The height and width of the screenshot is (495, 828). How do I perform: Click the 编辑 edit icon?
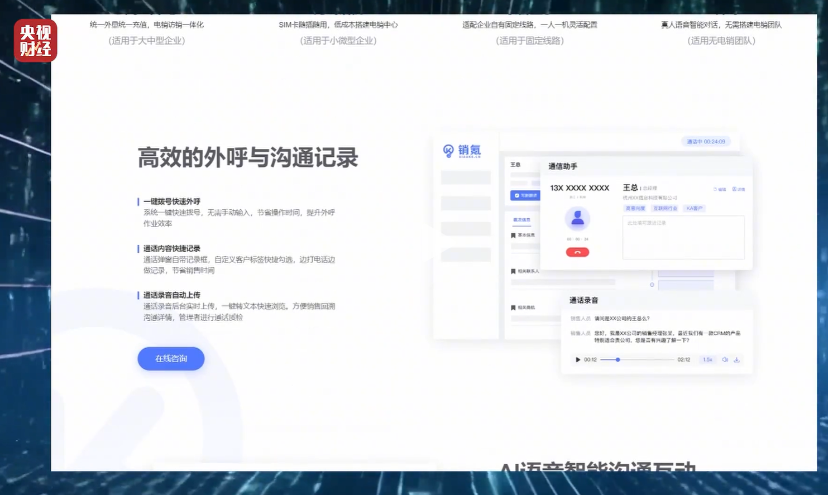click(720, 189)
